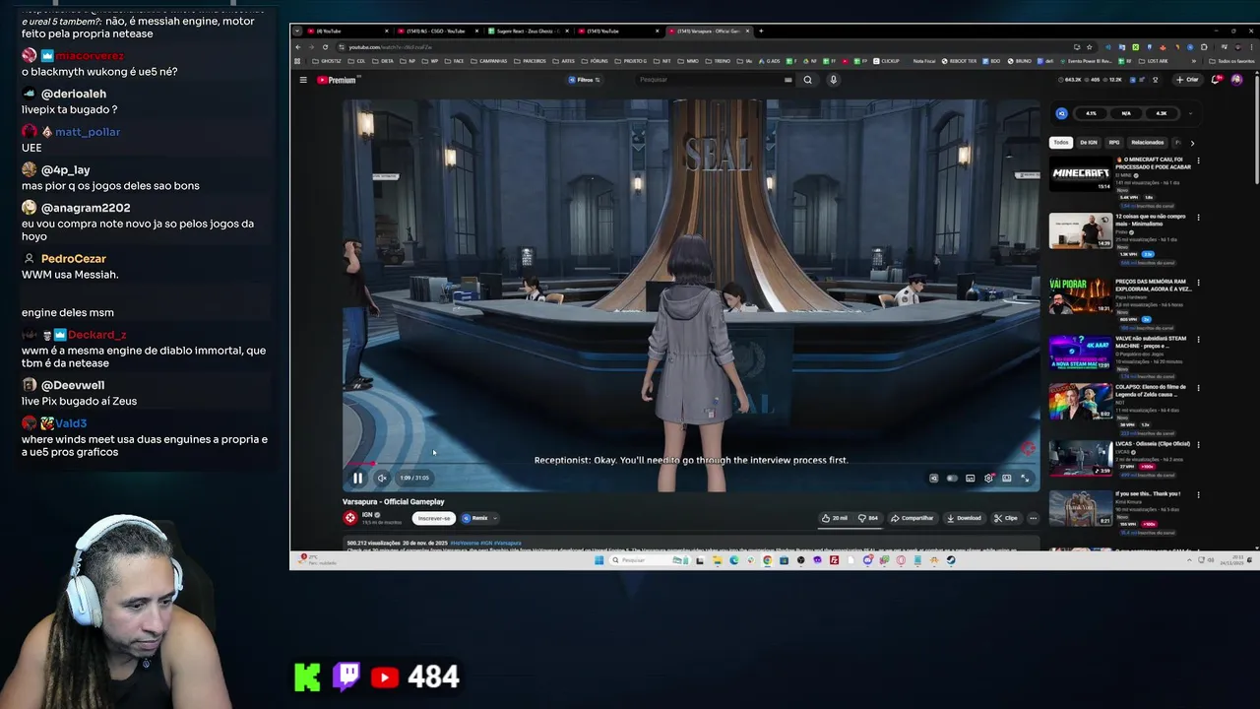Open 'LVCAS - Odisseia (Clipe Oficial)' video
The width and height of the screenshot is (1260, 709).
coord(1080,459)
